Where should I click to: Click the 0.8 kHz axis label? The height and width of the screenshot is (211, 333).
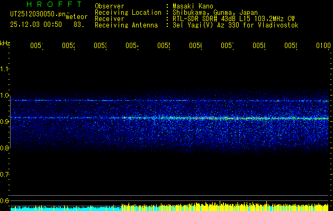pyautogui.click(x=4, y=148)
